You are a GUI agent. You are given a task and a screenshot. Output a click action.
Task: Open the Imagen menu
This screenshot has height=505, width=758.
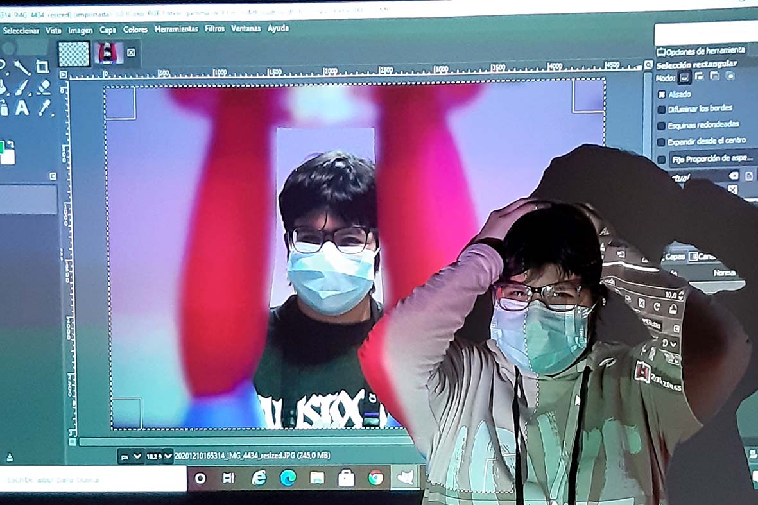pyautogui.click(x=80, y=30)
